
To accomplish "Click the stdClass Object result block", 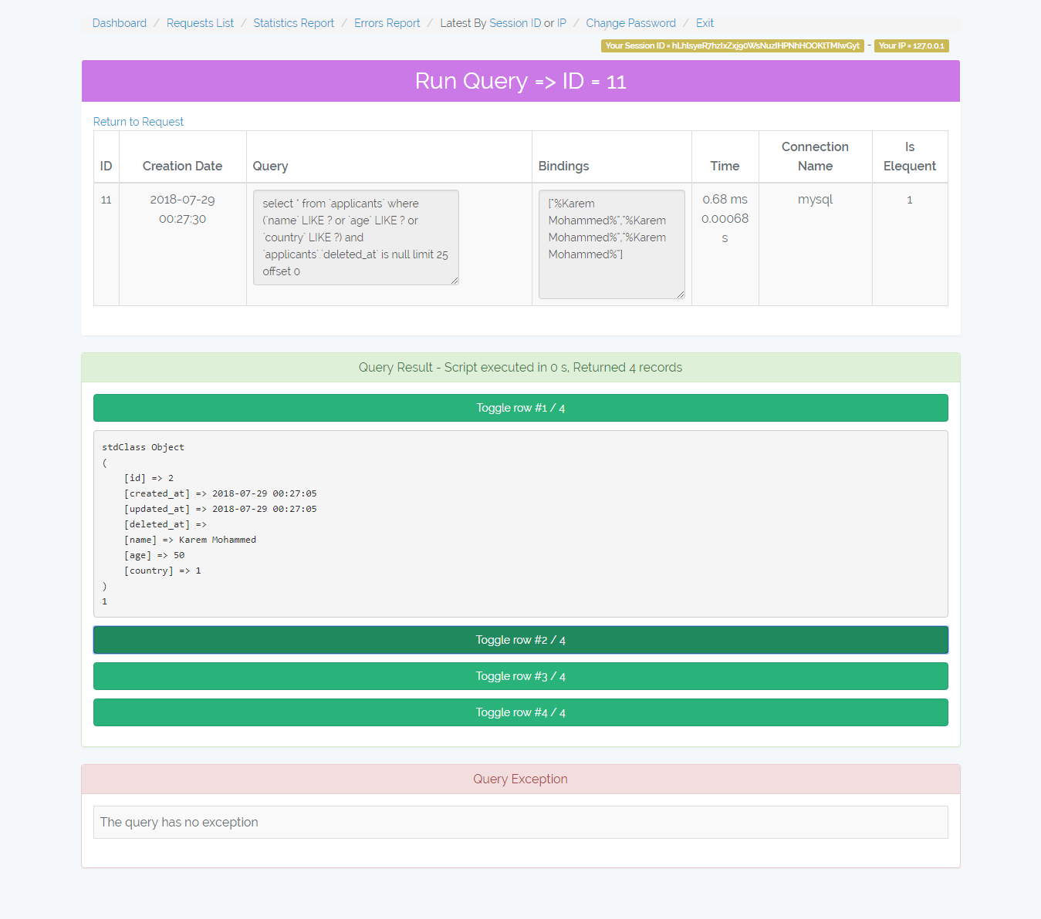I will point(520,523).
